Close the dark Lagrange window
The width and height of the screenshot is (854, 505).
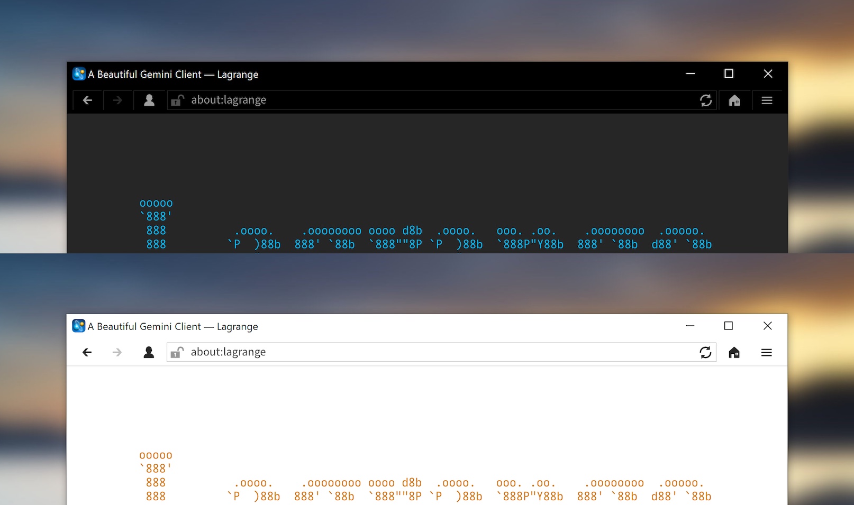[768, 74]
